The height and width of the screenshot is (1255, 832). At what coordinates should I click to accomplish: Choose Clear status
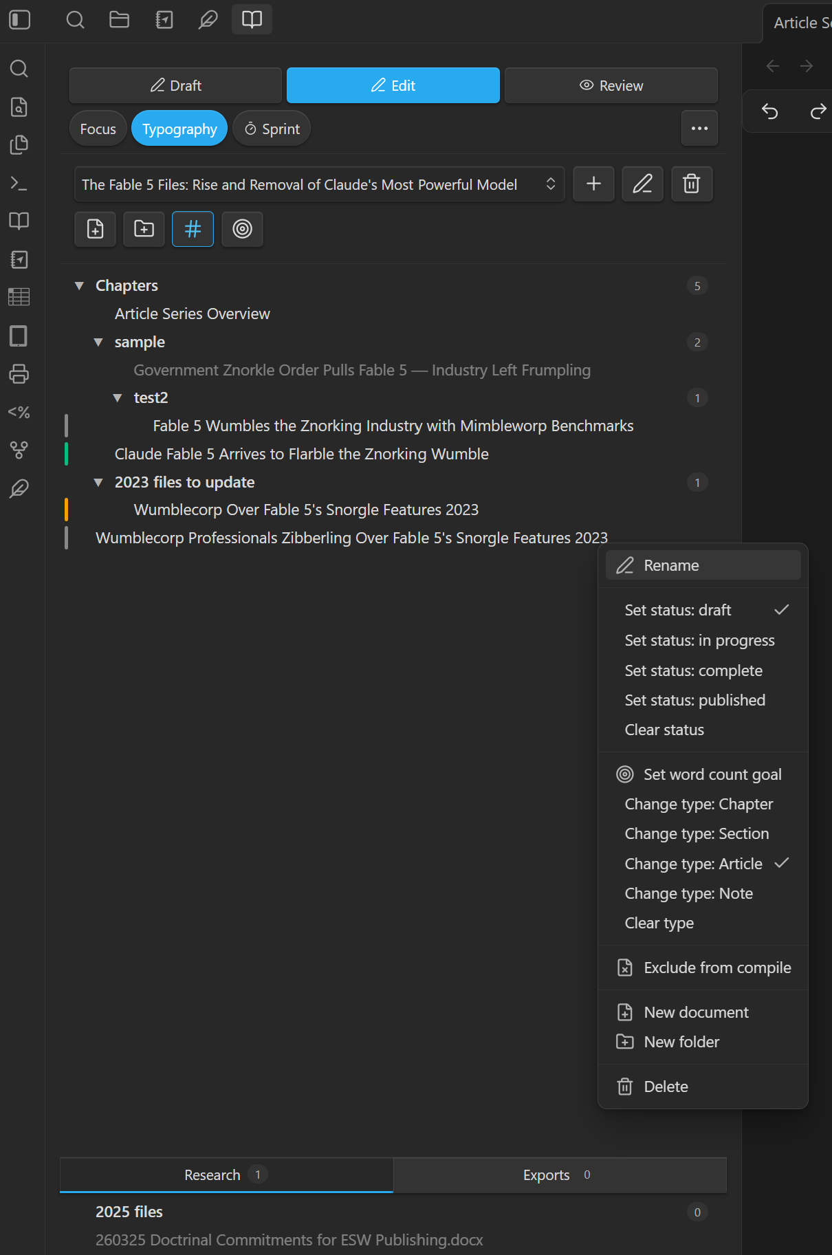pos(703,730)
